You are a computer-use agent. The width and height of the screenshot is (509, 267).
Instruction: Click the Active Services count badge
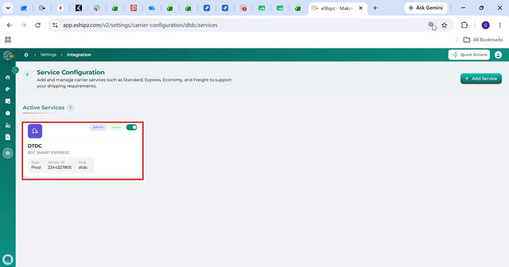(x=70, y=107)
